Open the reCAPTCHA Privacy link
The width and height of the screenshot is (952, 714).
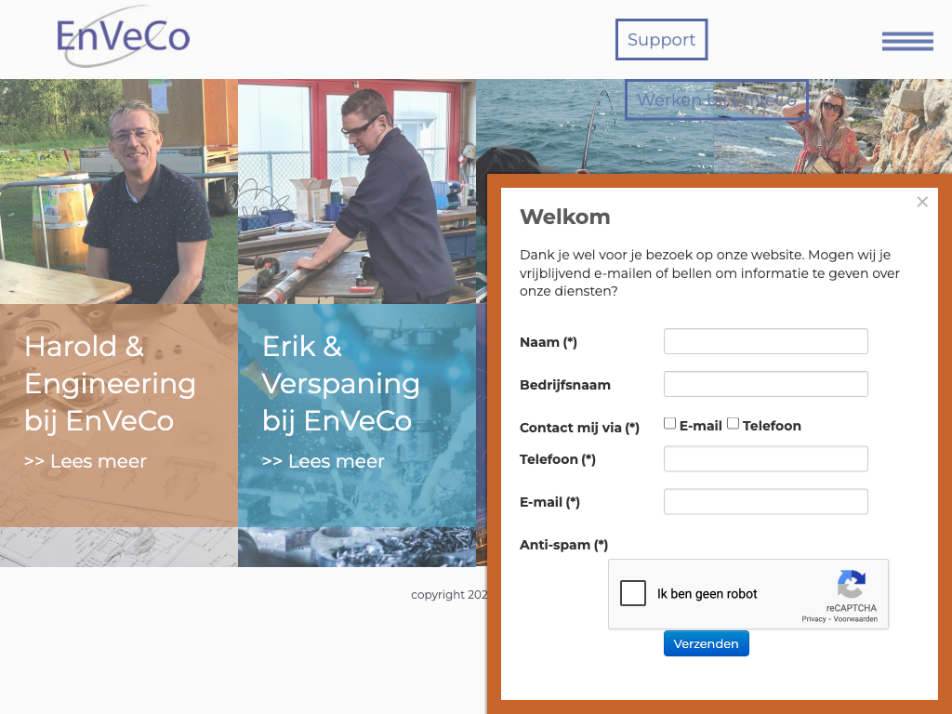click(x=813, y=619)
